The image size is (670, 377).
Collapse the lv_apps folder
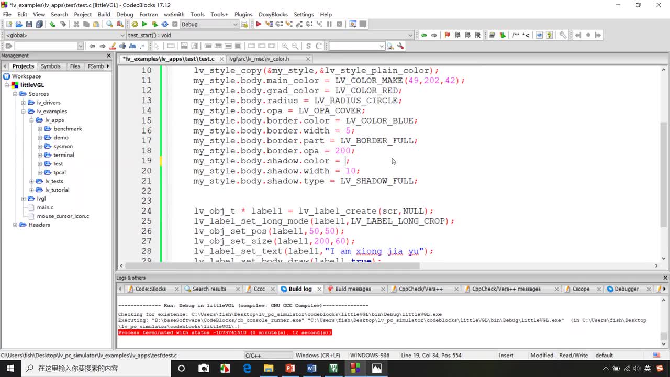pos(32,120)
